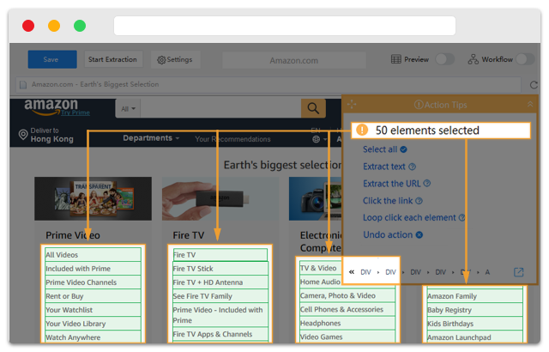The width and height of the screenshot is (549, 352).
Task: Click the double left arrow in element path
Action: [352, 272]
